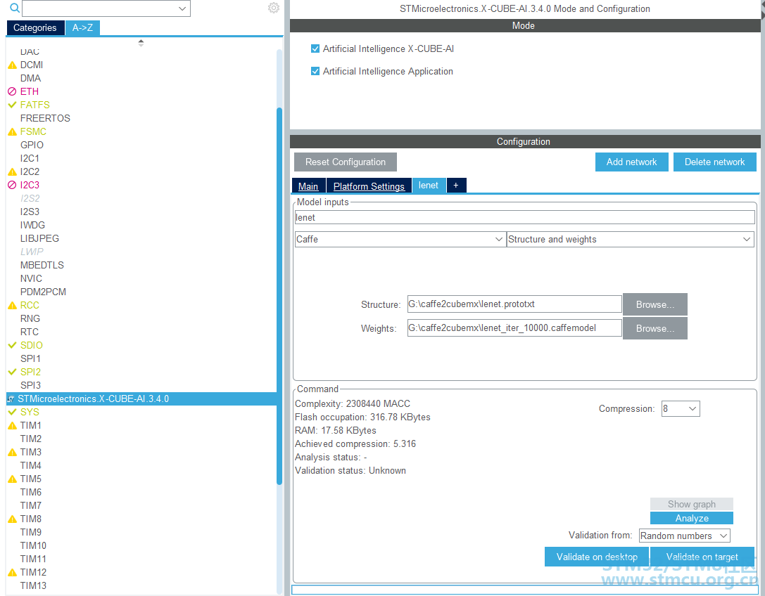Click the TIM3 warning triangle icon
This screenshot has width=765, height=596.
click(x=12, y=452)
